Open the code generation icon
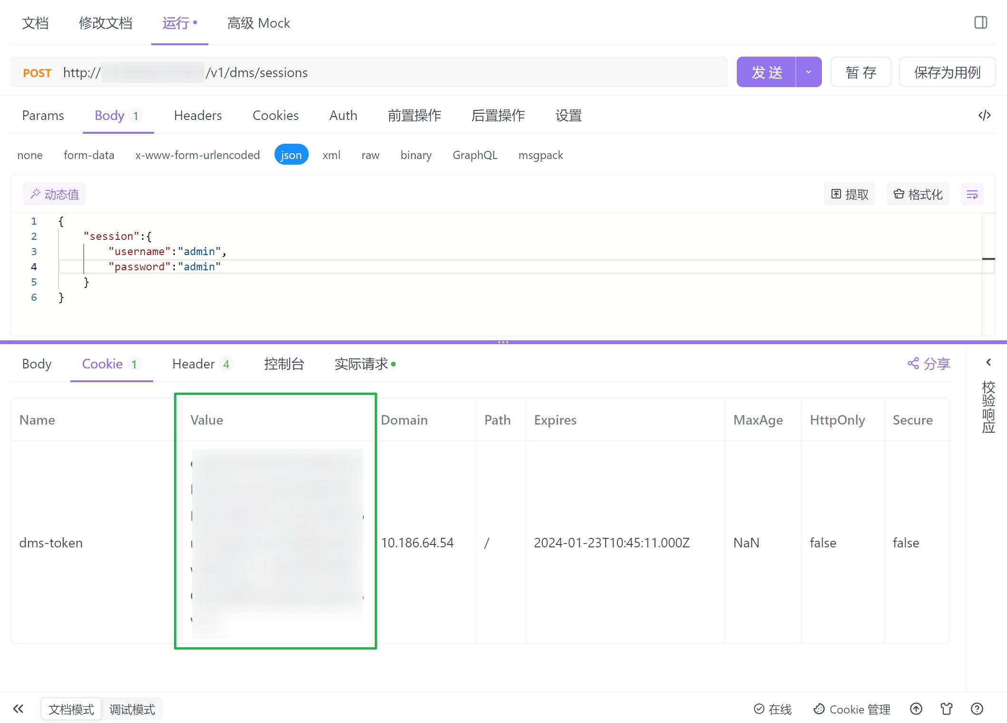The width and height of the screenshot is (1007, 723). [x=984, y=115]
